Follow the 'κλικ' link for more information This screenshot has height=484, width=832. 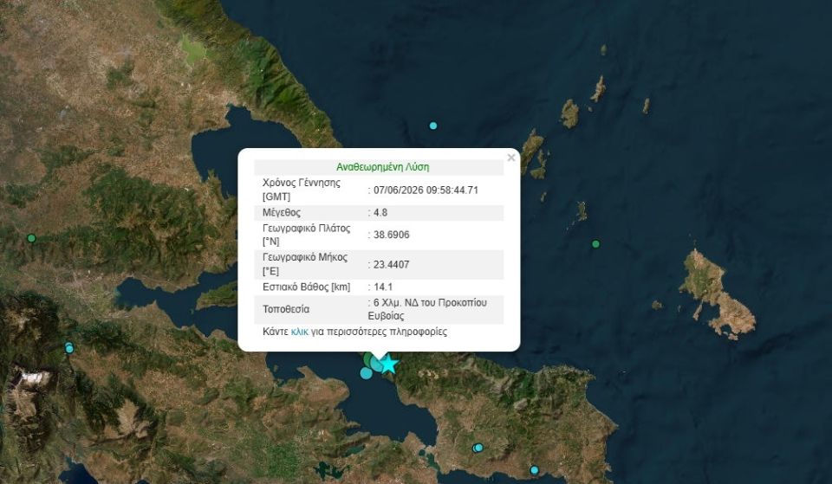(x=299, y=332)
